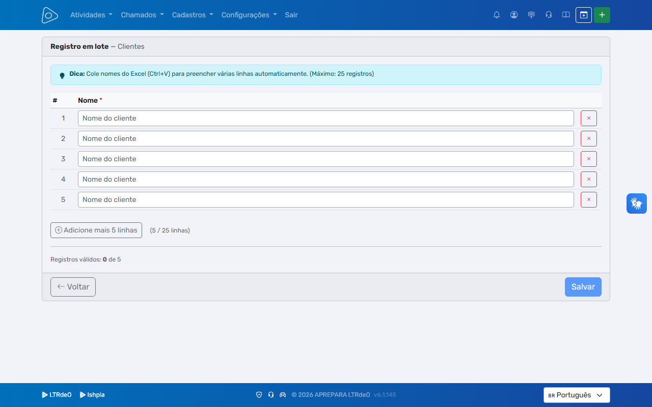Focus the row 2 client name field
Viewport: 652px width, 407px height.
(326, 138)
